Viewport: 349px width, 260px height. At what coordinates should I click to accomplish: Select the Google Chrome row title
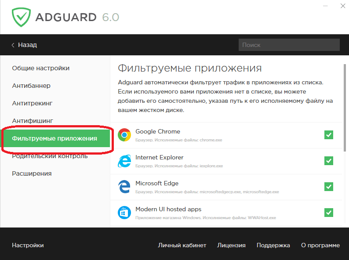click(158, 131)
